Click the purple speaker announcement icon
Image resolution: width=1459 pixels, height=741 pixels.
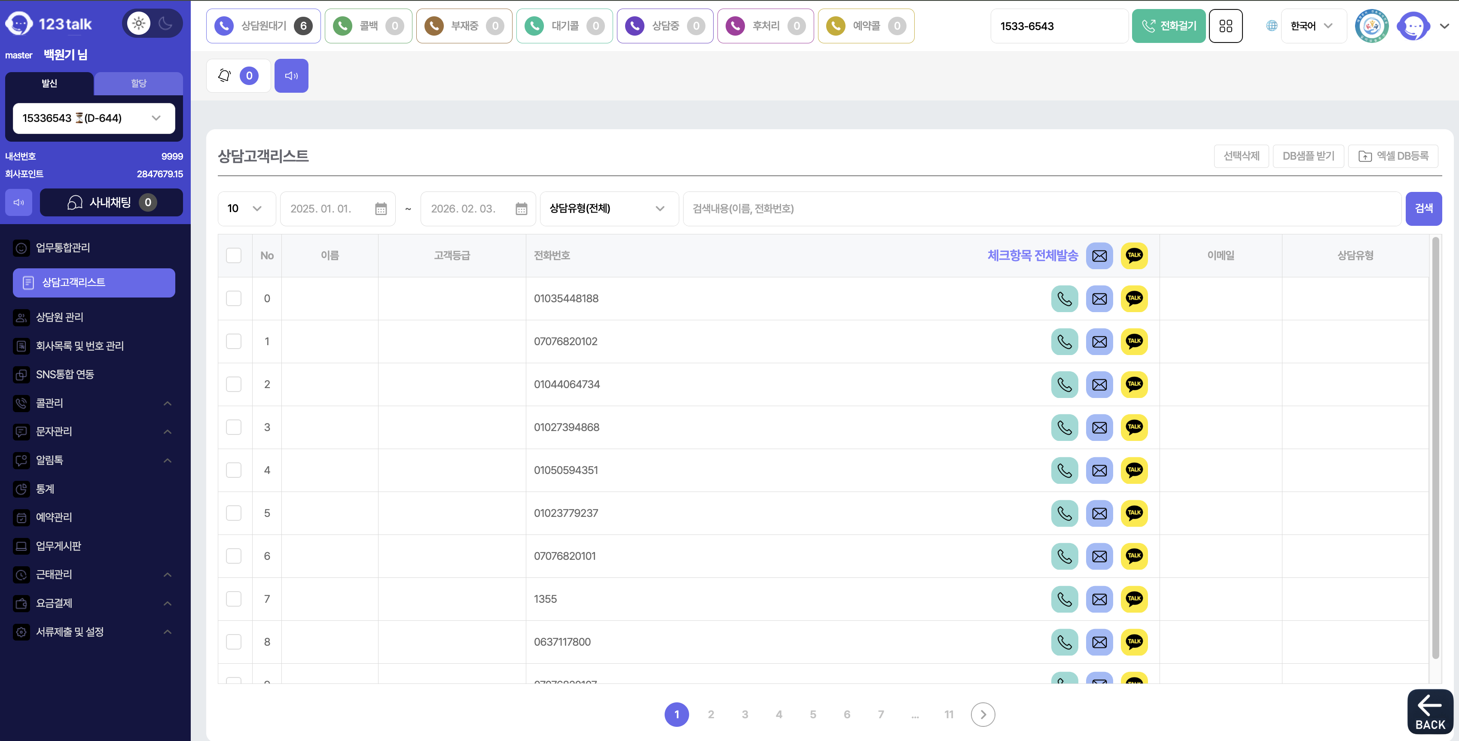click(x=291, y=75)
